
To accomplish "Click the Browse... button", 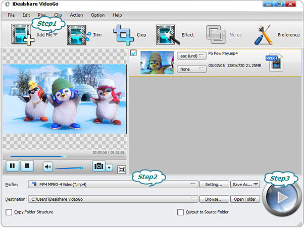I will [x=214, y=199].
